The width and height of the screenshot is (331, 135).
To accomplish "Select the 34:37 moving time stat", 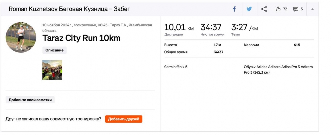I will coord(211,28).
